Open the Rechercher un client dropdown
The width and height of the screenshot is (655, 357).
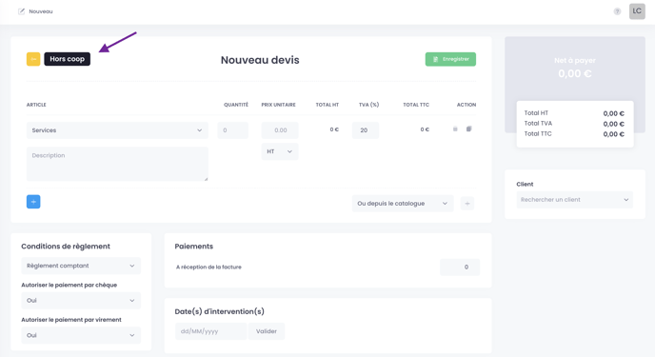tap(574, 200)
